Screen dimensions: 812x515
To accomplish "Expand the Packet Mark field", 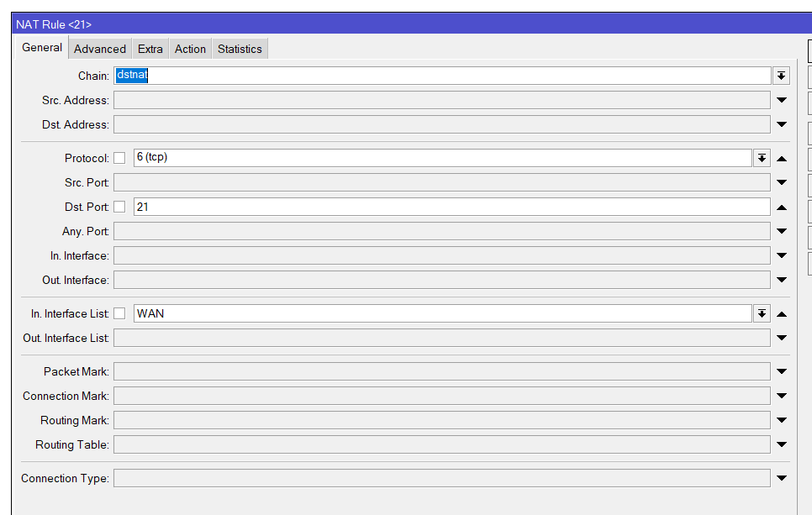I will pos(782,371).
